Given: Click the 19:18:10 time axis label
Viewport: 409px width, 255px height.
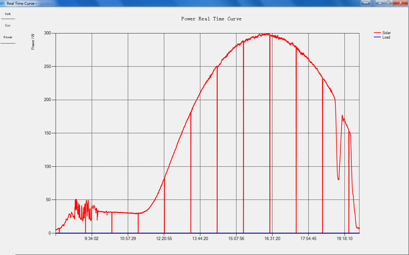Looking at the screenshot, I should pos(344,239).
